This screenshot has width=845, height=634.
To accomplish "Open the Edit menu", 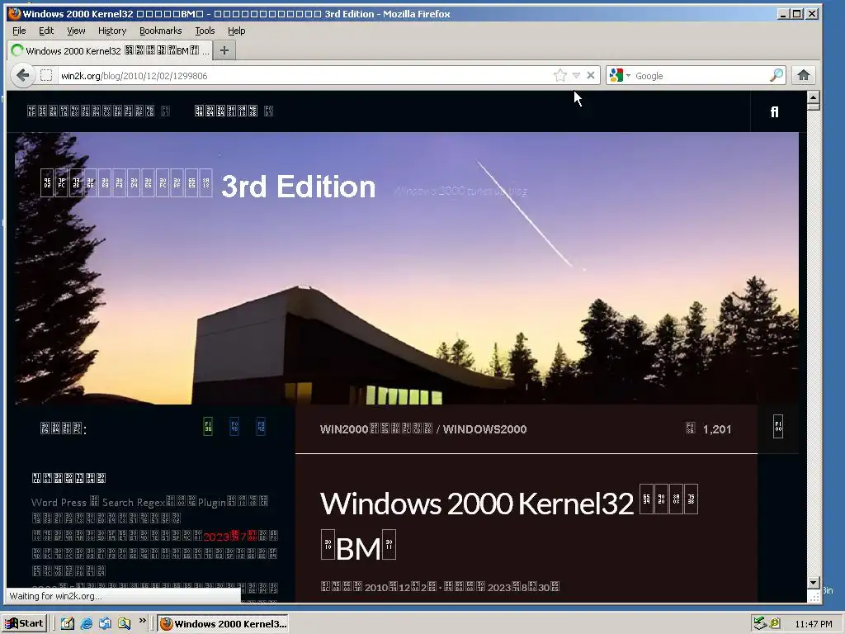I will [46, 31].
